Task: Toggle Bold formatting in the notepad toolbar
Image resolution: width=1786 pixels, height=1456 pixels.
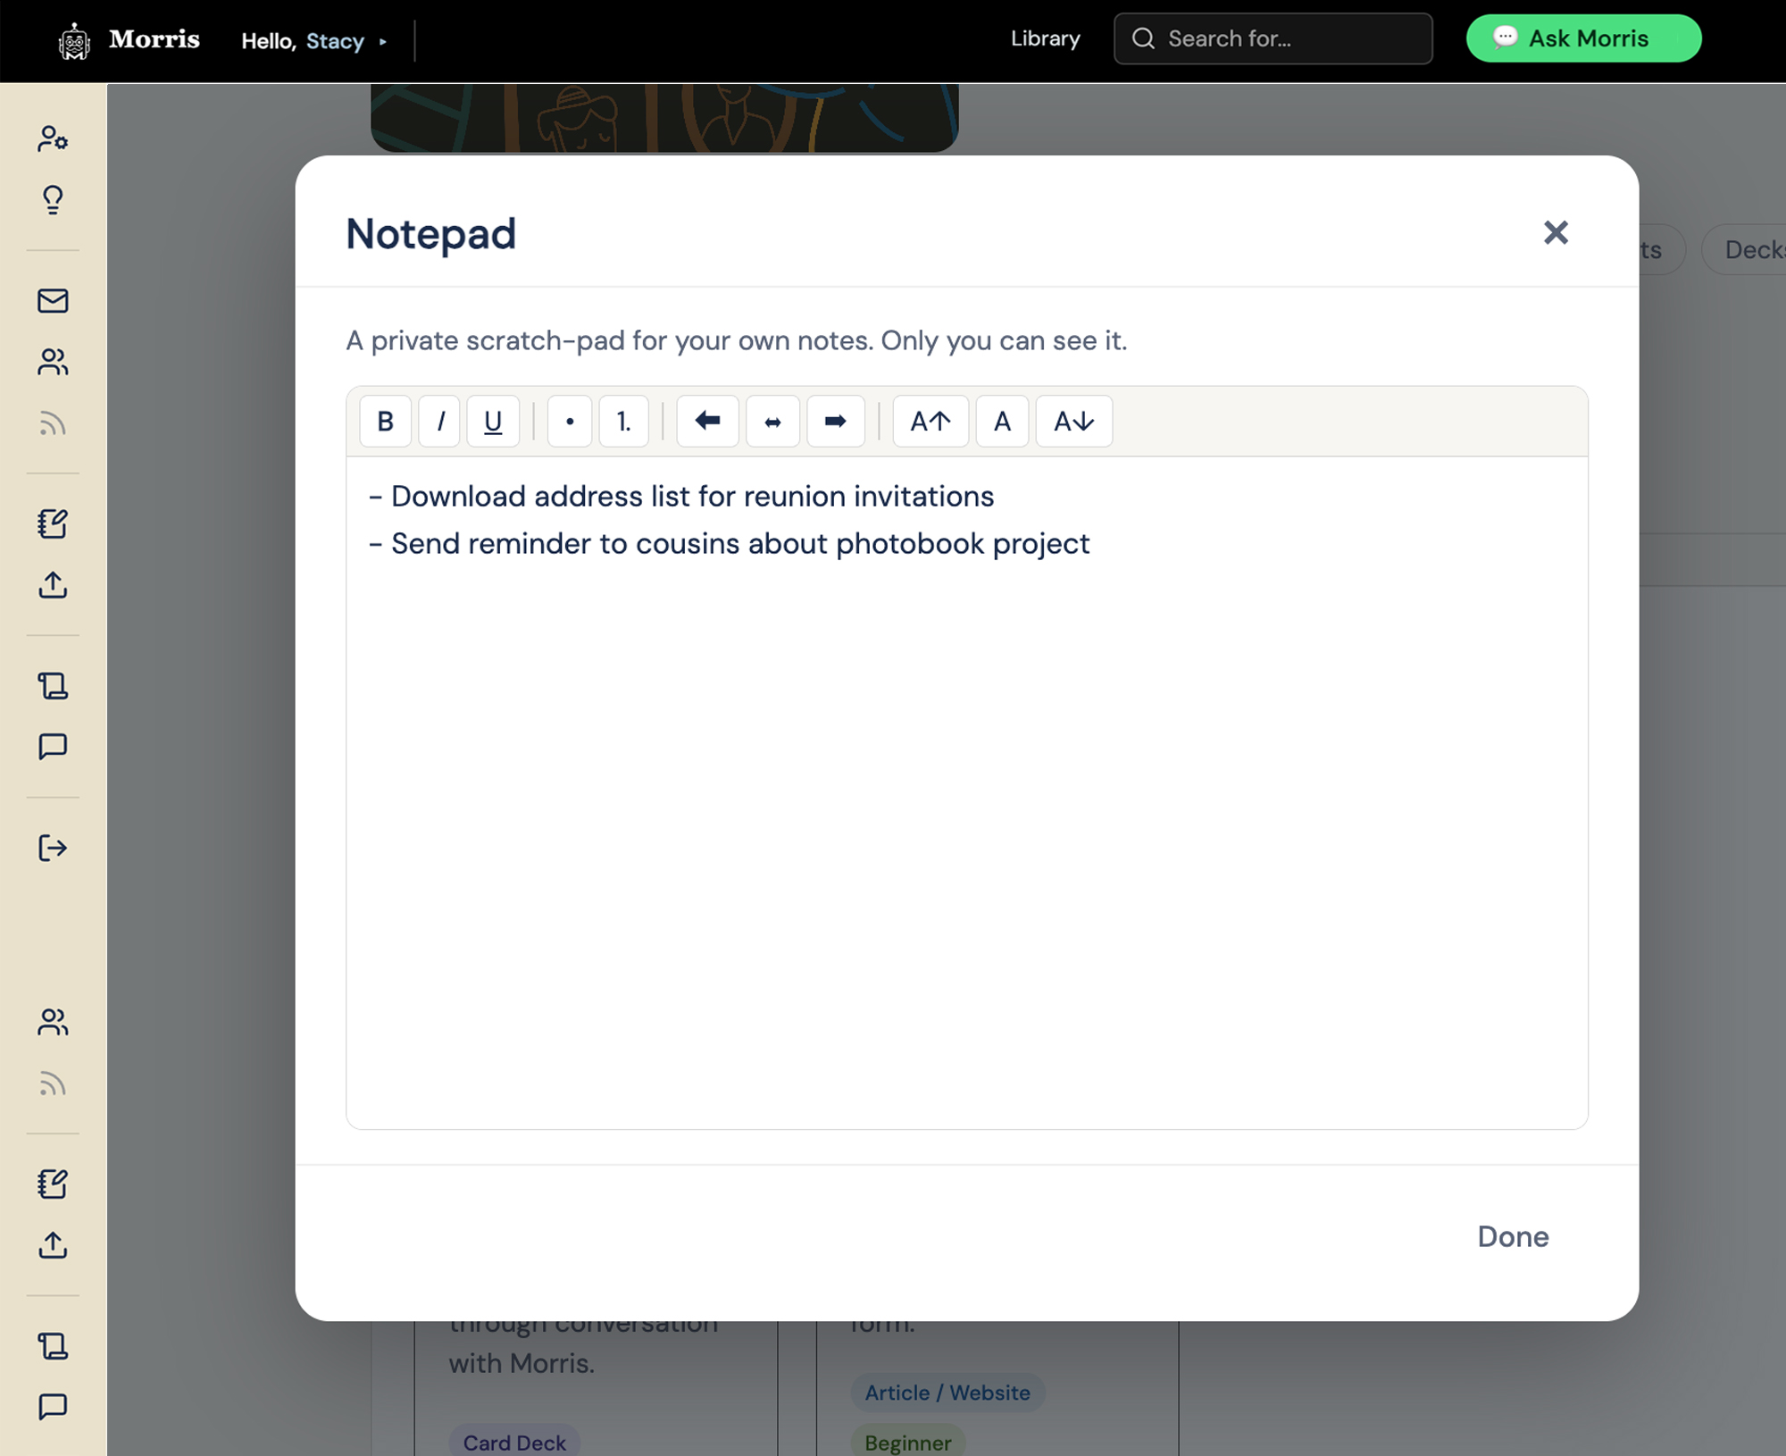Action: [x=385, y=421]
